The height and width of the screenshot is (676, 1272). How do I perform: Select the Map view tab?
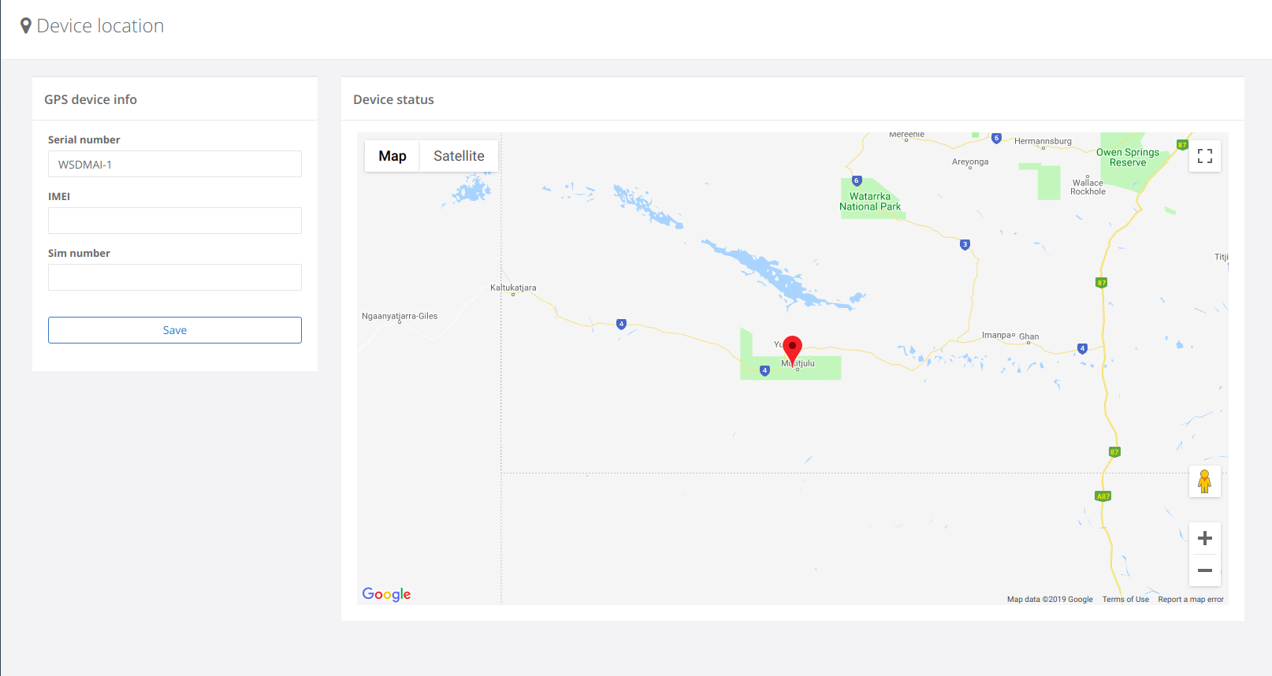(392, 156)
